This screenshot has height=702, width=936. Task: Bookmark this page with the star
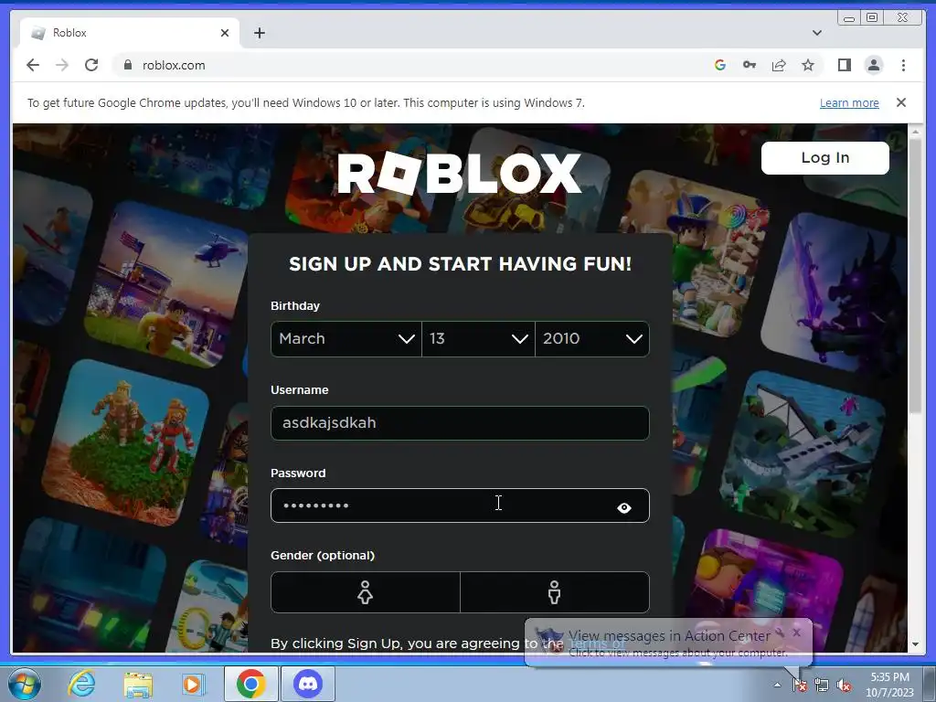[808, 65]
